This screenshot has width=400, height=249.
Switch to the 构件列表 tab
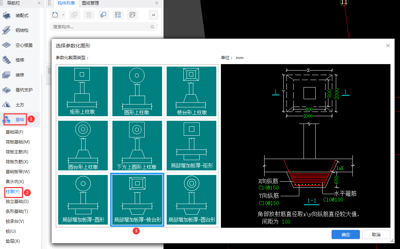[x=66, y=3]
